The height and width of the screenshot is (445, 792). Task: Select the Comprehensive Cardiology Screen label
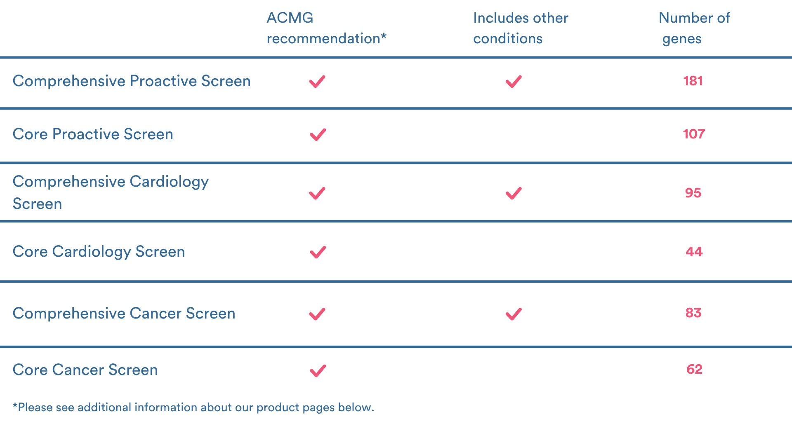pyautogui.click(x=111, y=192)
